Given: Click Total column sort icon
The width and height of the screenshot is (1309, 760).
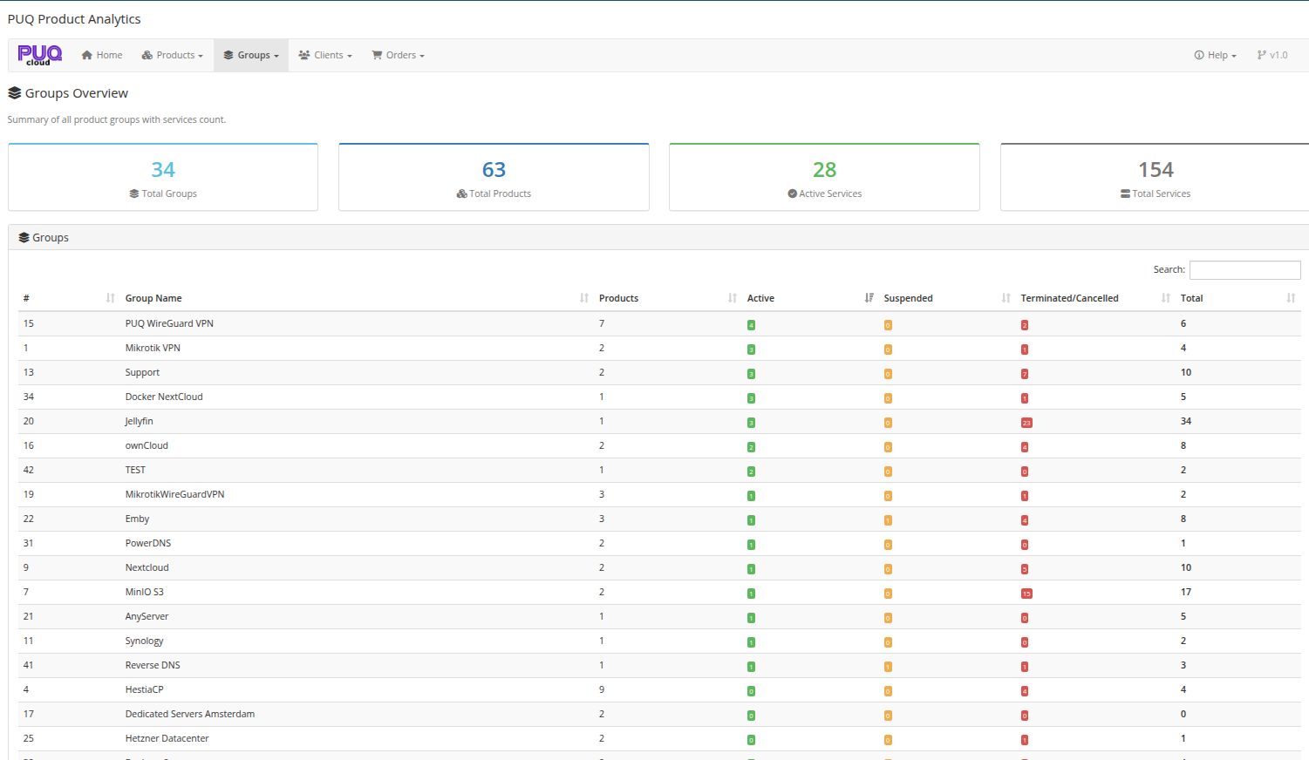Looking at the screenshot, I should tap(1291, 298).
